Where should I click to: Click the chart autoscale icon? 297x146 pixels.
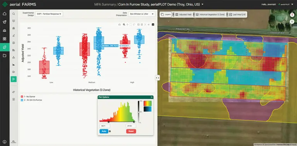click(145, 24)
